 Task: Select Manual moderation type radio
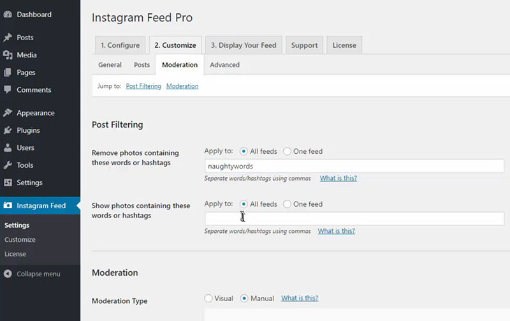pyautogui.click(x=245, y=298)
